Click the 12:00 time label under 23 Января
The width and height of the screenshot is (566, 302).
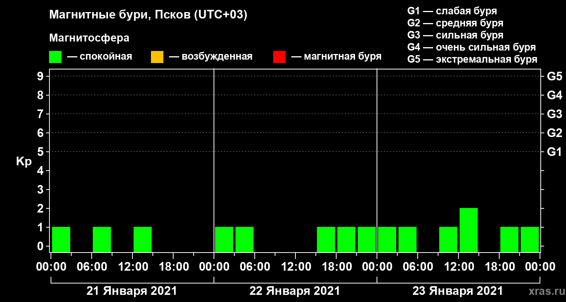(x=458, y=267)
